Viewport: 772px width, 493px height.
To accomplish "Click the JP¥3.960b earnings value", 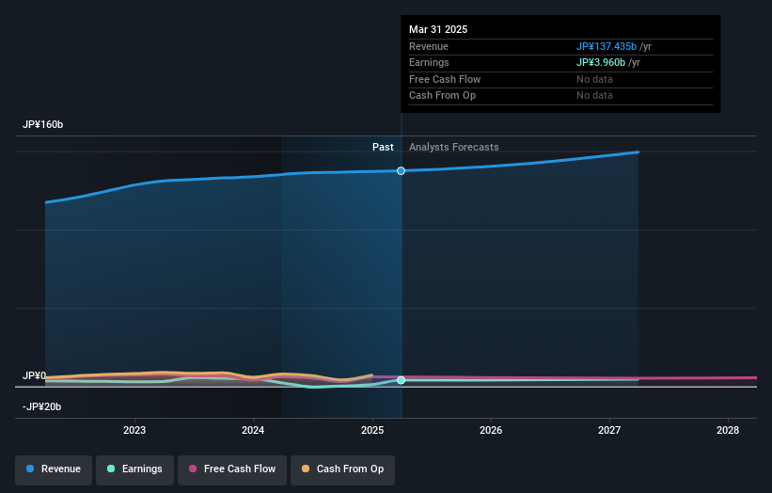I will (601, 62).
